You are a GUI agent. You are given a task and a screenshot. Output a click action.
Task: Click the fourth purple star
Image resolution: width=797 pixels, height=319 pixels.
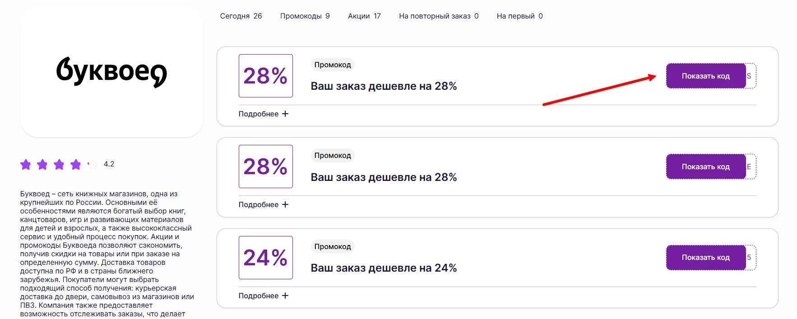point(76,165)
